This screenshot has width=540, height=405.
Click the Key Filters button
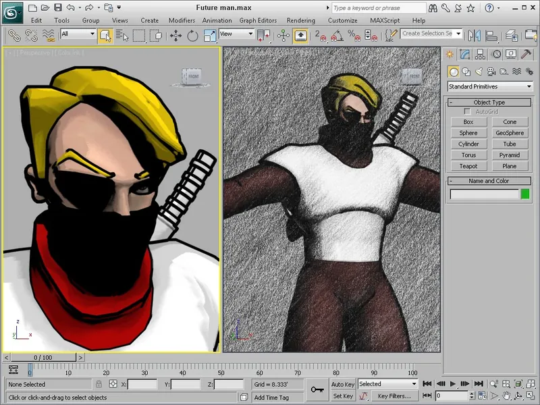point(394,396)
